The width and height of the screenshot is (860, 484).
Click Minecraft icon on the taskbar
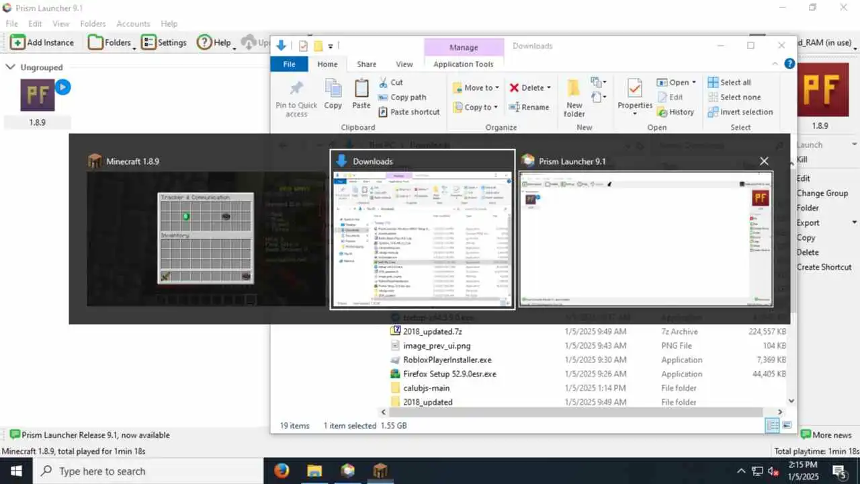[x=380, y=471]
